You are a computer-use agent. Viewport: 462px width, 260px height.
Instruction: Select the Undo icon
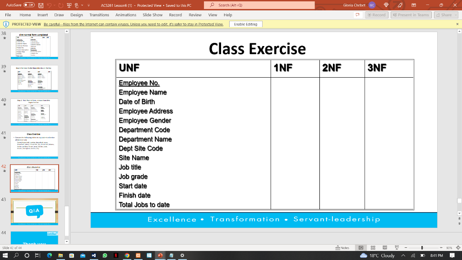click(x=48, y=5)
